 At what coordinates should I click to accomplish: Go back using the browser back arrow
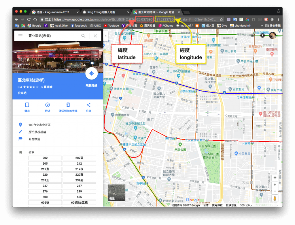(x=16, y=19)
